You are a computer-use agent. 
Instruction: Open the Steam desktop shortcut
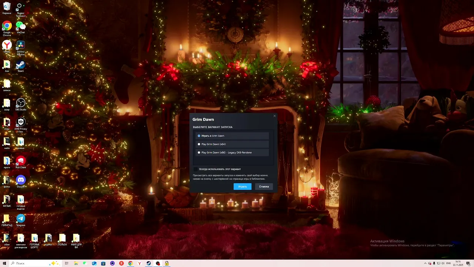point(21,66)
